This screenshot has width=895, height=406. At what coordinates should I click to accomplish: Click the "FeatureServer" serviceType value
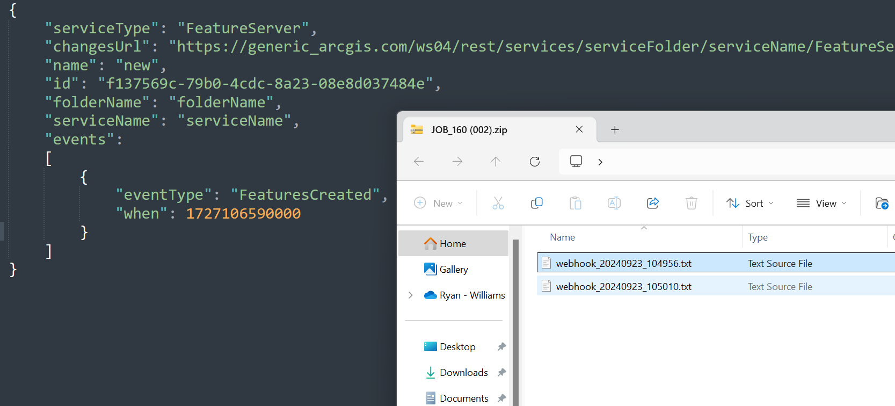pos(243,28)
